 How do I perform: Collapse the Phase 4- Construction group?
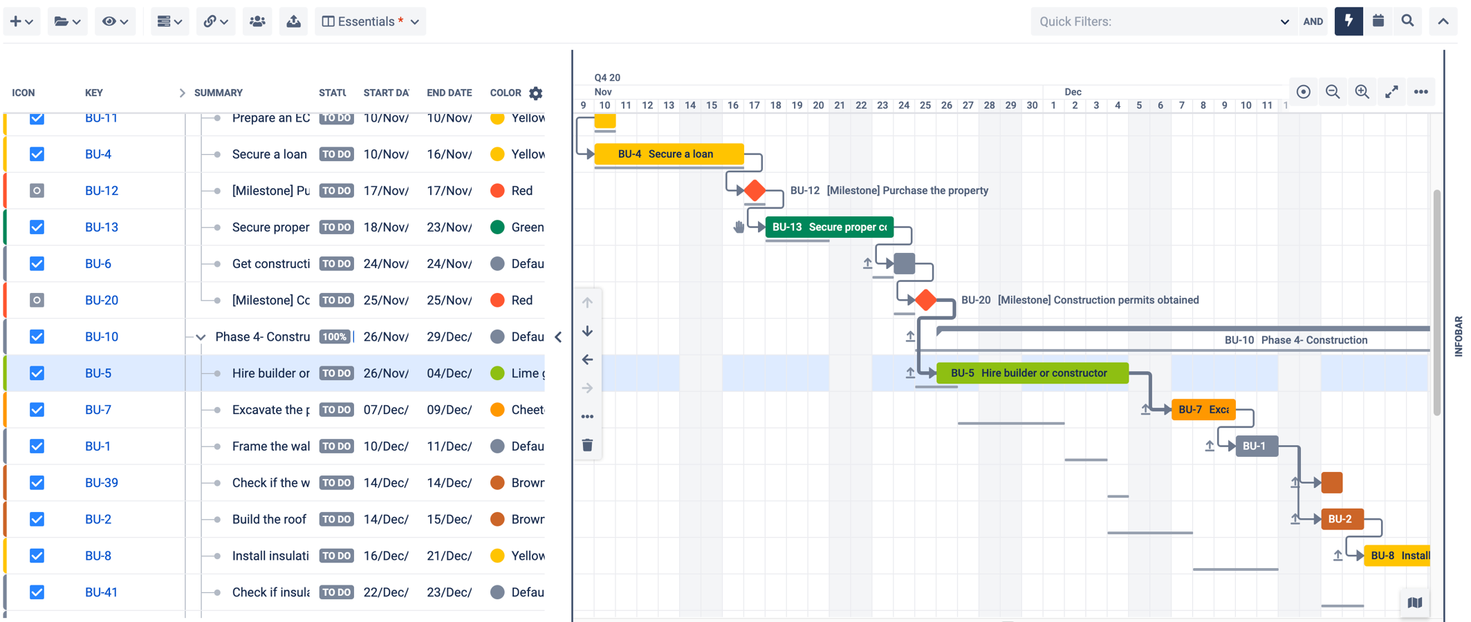click(201, 337)
